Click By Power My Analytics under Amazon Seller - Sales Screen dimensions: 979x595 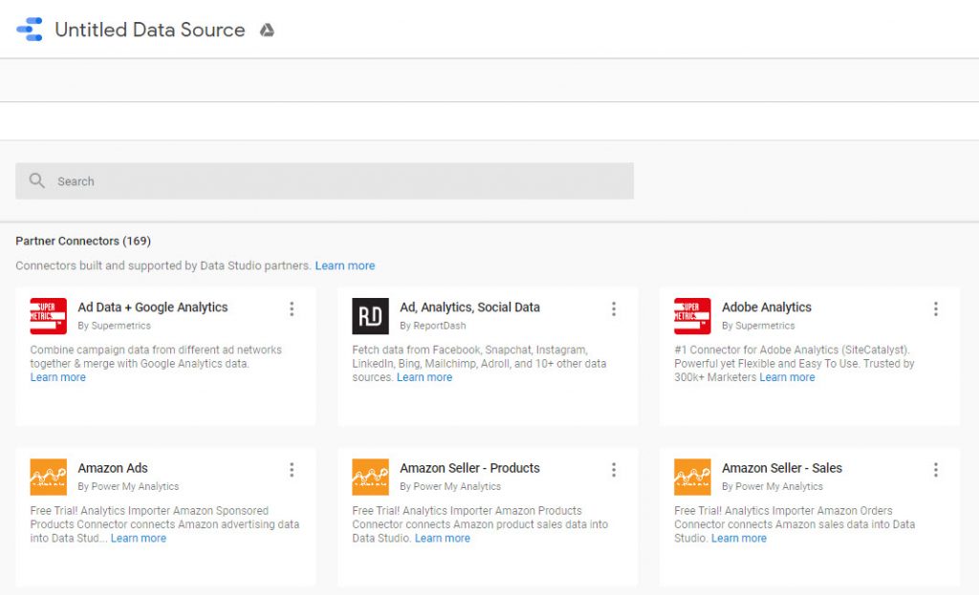772,486
